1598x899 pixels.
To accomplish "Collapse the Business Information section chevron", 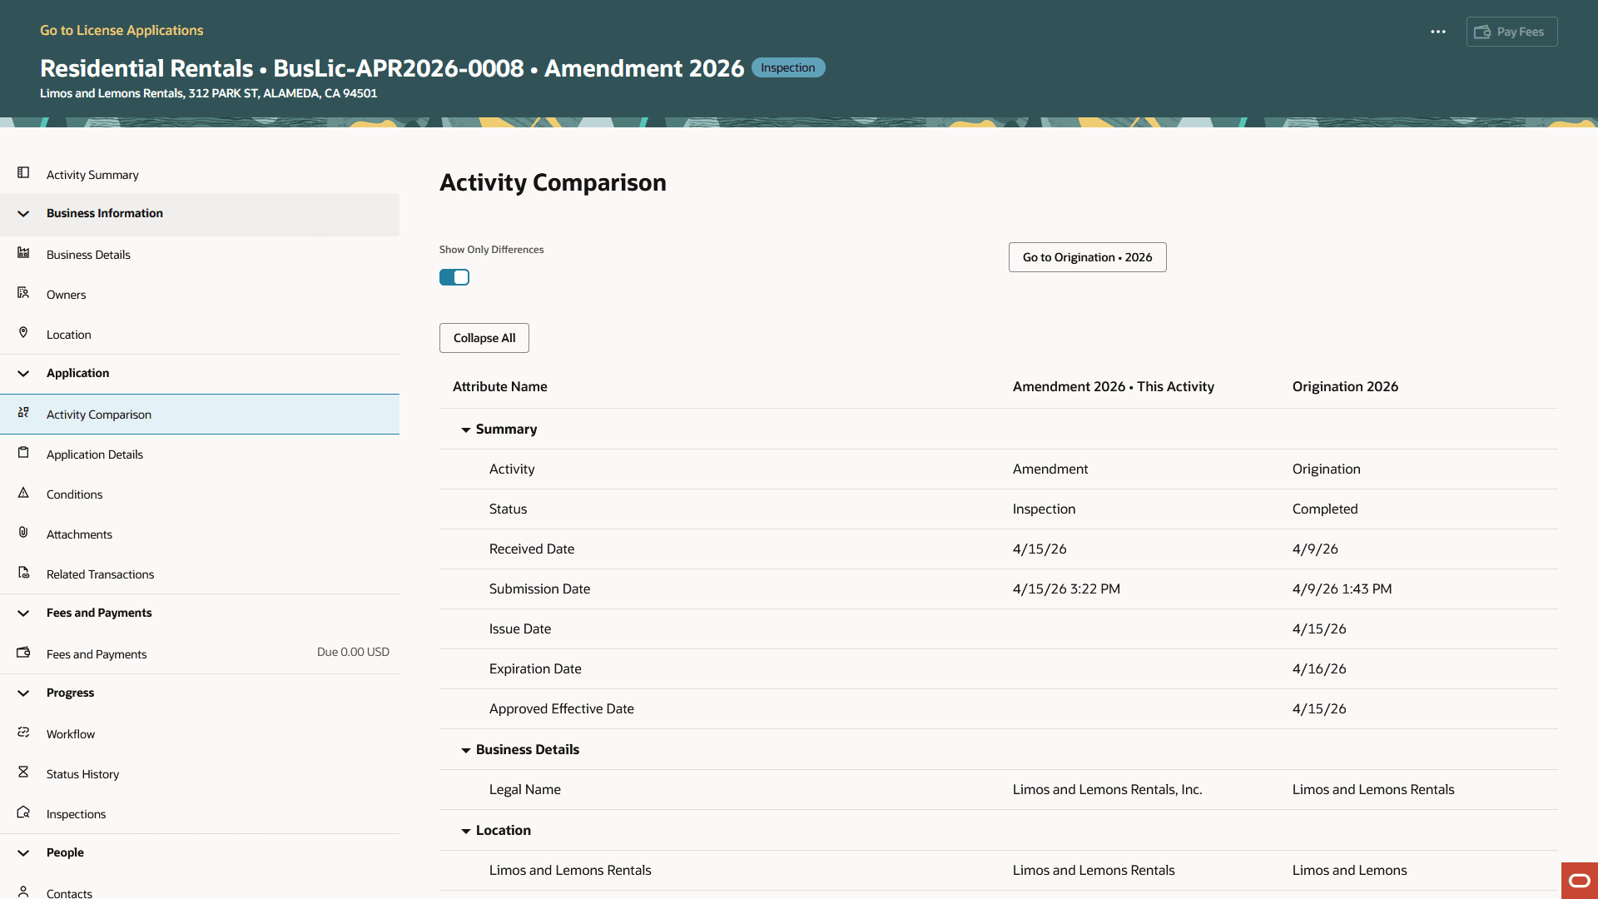I will [23, 214].
